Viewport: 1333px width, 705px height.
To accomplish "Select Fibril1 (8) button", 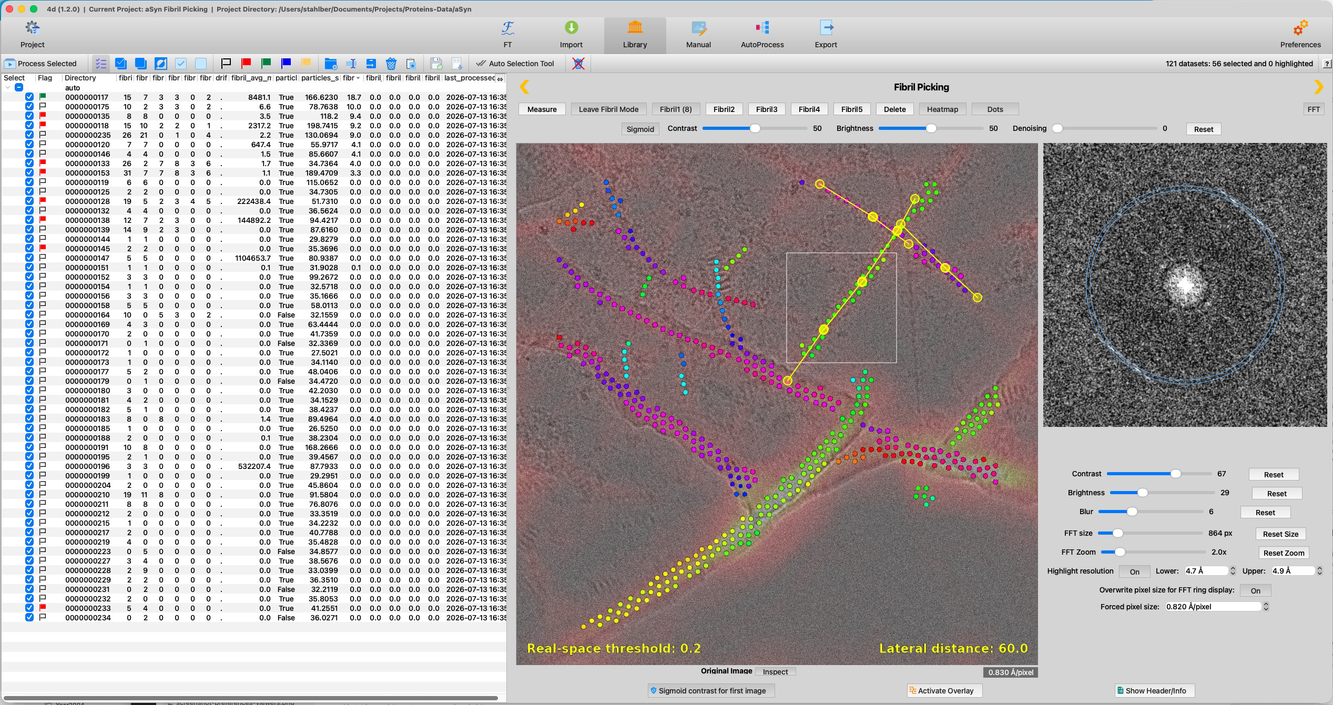I will click(676, 109).
